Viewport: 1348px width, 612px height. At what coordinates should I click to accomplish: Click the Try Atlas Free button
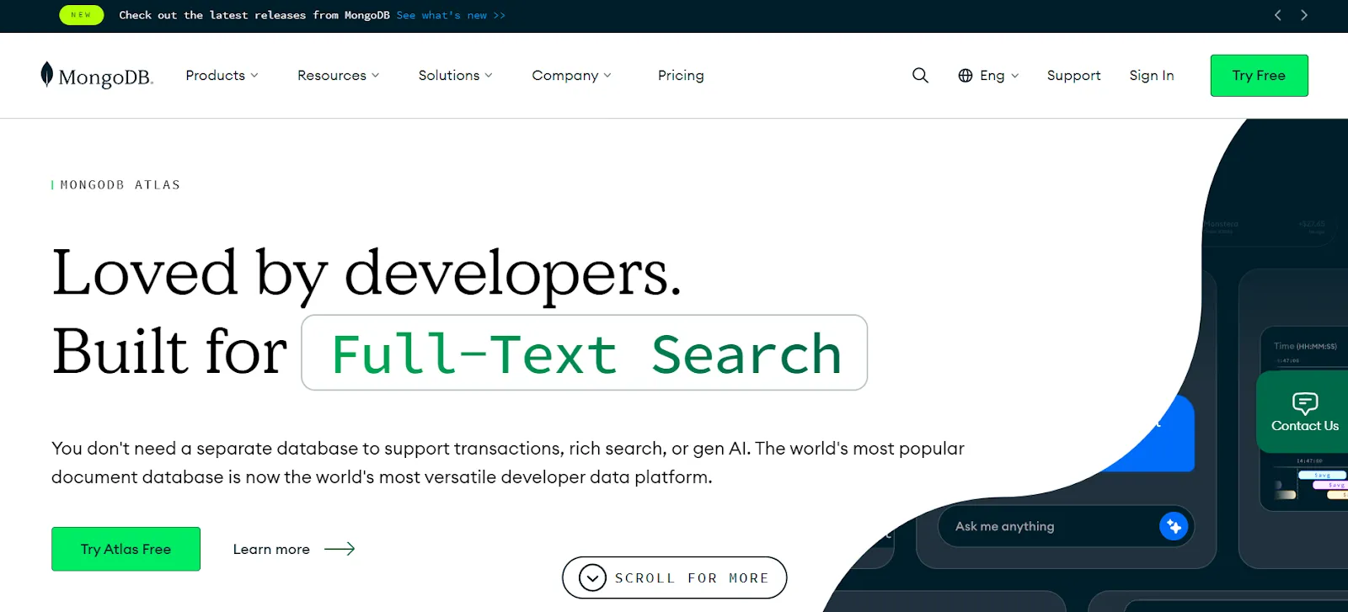[126, 549]
